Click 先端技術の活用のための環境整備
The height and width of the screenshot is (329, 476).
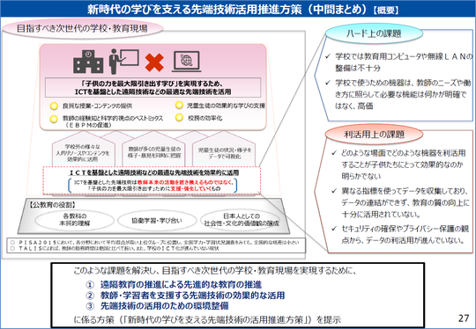click(165, 306)
